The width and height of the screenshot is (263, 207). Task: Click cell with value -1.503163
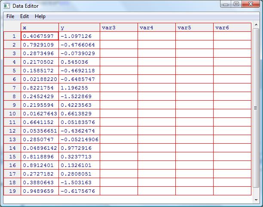coord(80,182)
